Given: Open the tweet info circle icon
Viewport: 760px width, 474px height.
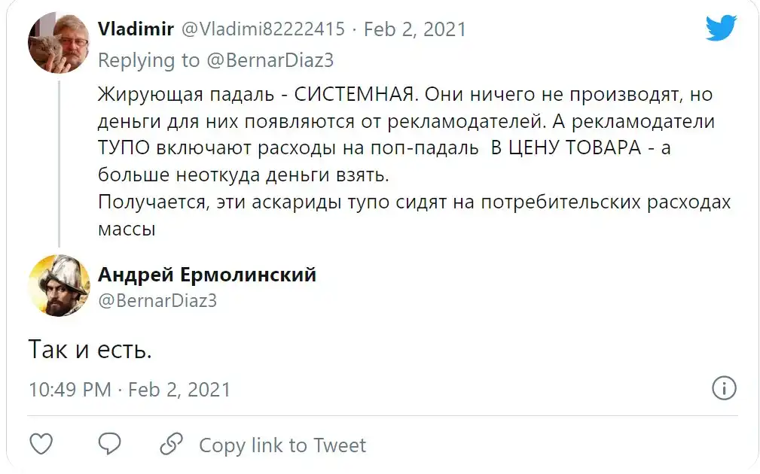Looking at the screenshot, I should (x=724, y=389).
